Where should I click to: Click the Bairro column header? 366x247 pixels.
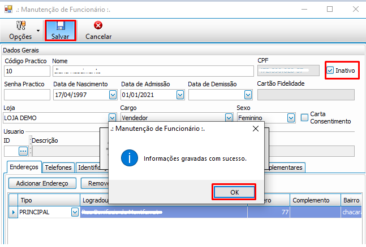coord(351,200)
